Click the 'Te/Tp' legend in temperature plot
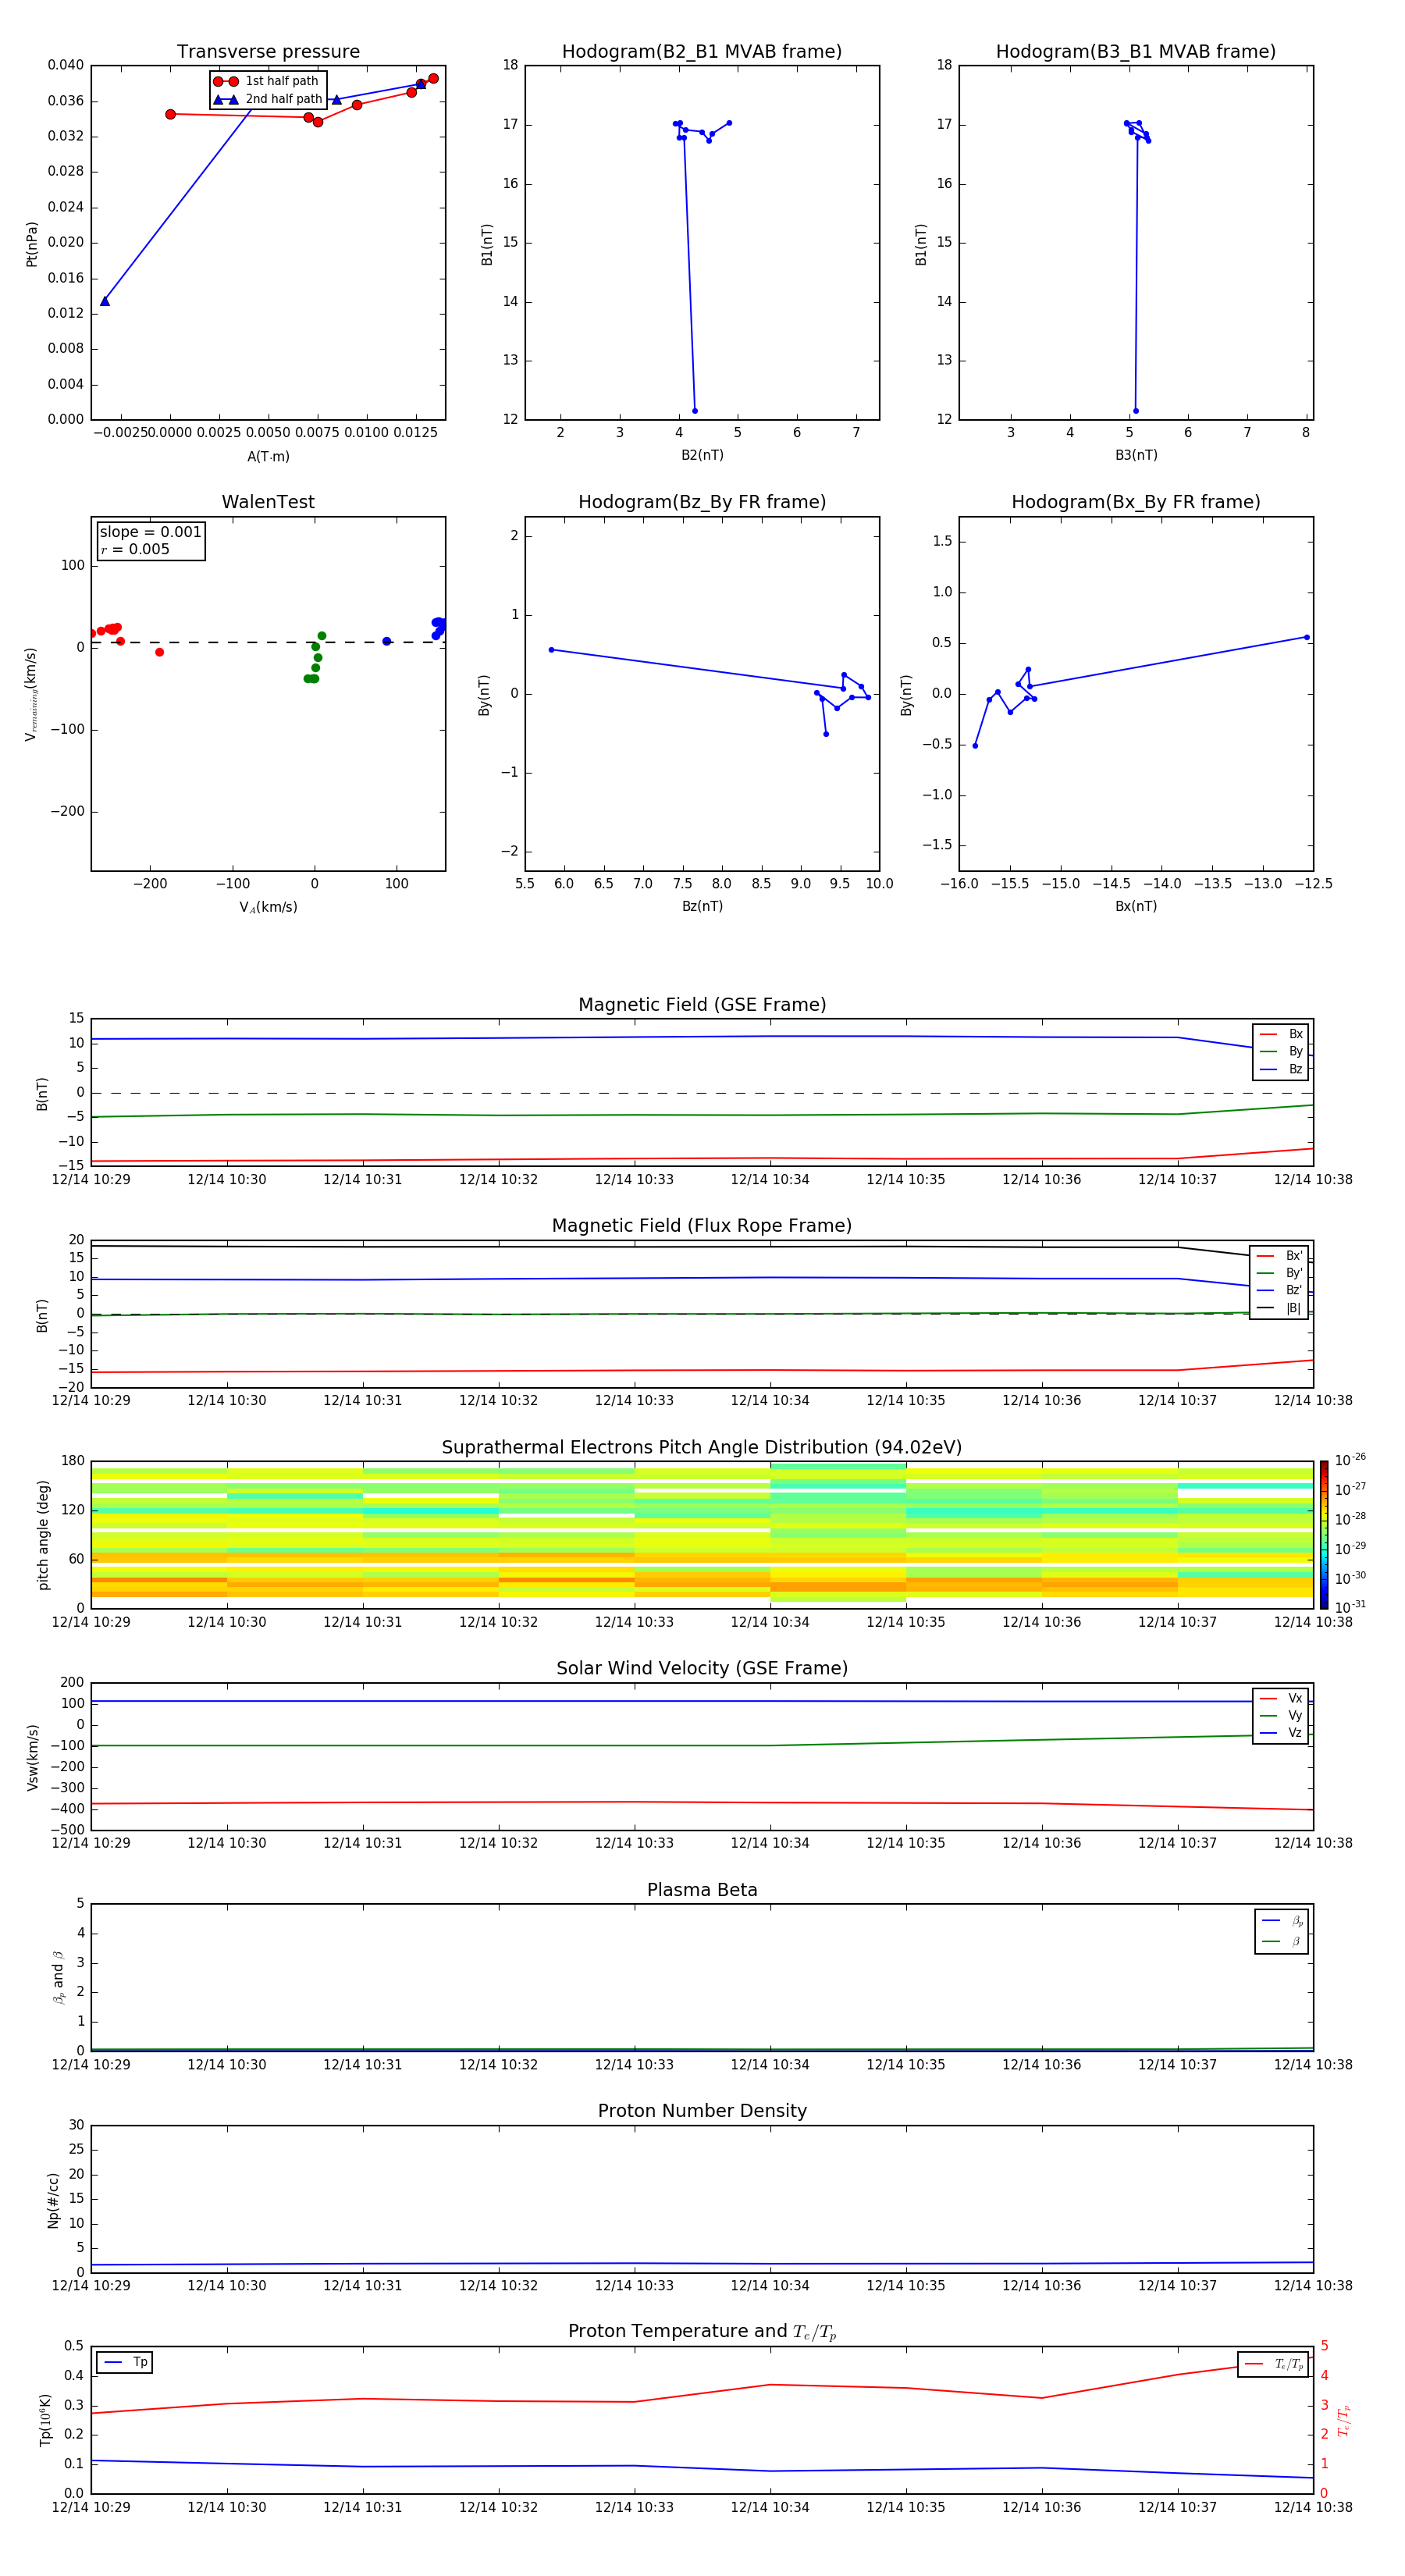This screenshot has width=1405, height=2576. pos(1273,2364)
